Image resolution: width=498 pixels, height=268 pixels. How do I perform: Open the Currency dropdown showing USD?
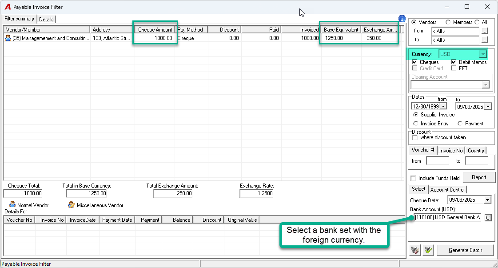[483, 54]
